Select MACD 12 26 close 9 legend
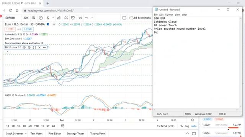 click(15, 96)
